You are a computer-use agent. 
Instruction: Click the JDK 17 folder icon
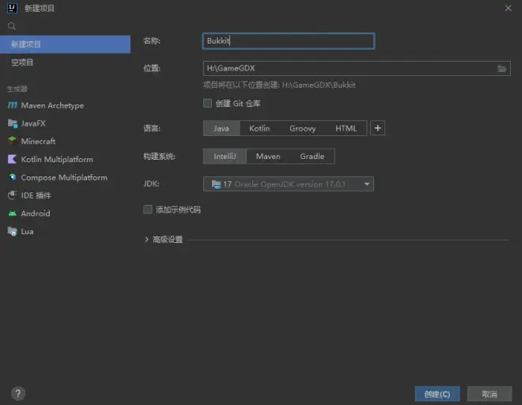click(x=217, y=184)
